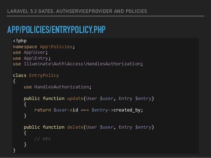Click the "namespace App\Policies;" line

pos(44,47)
